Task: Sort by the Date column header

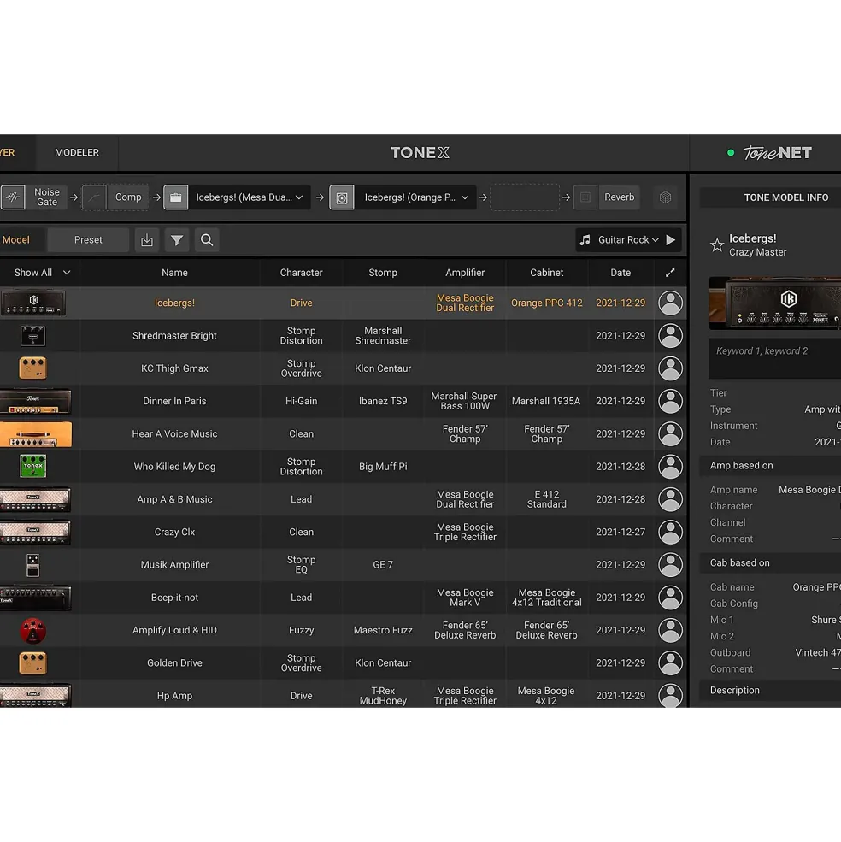Action: pos(620,273)
